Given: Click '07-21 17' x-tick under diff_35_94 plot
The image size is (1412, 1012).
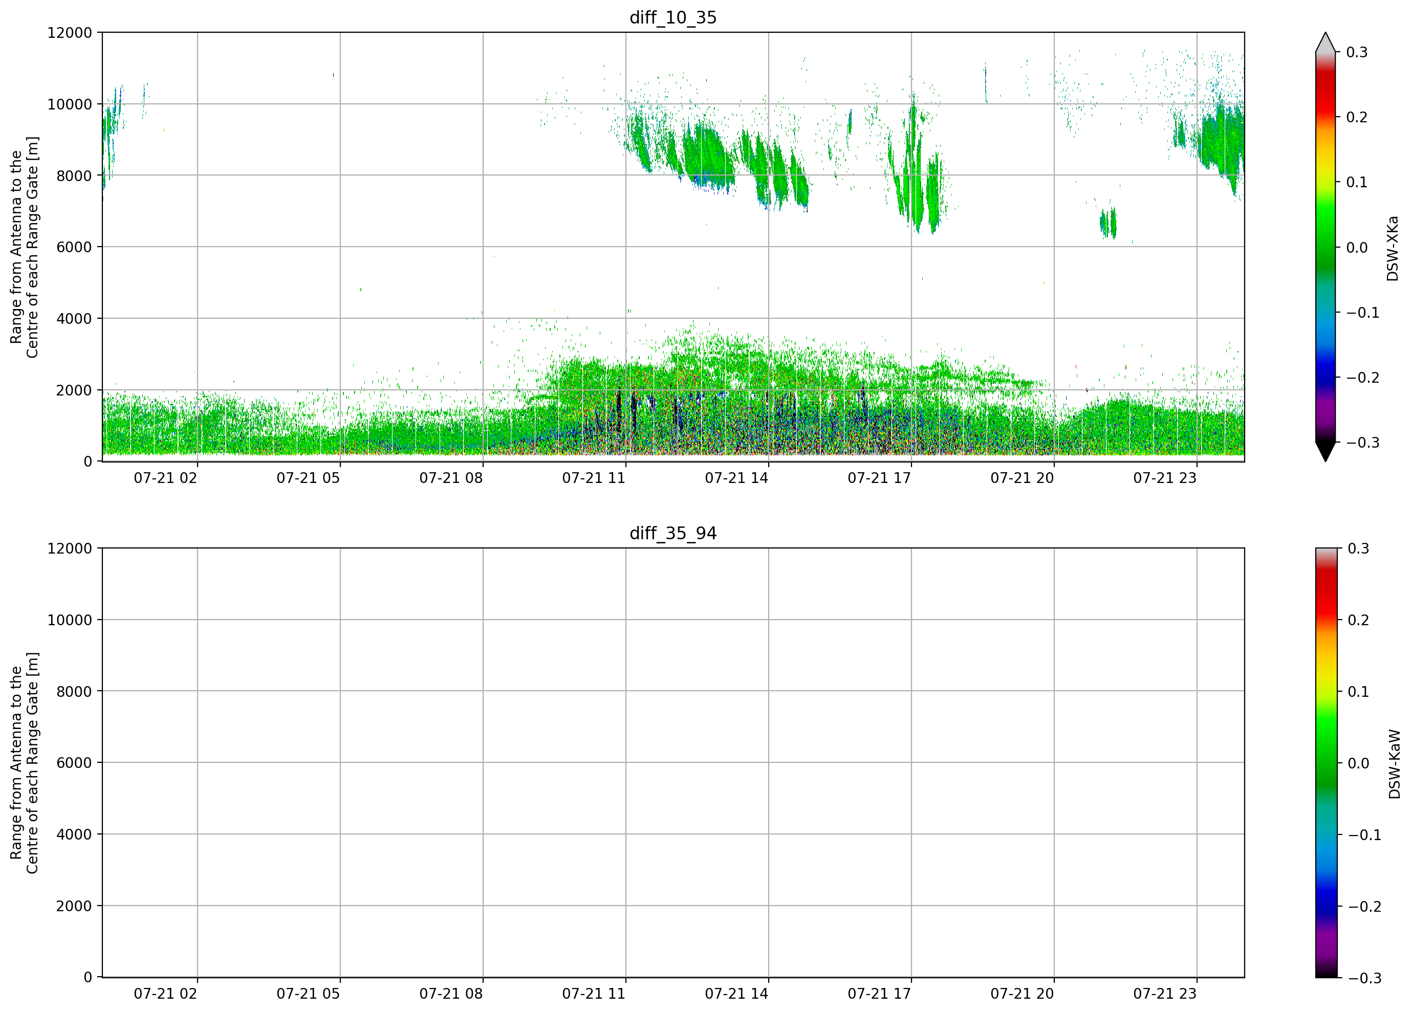Looking at the screenshot, I should (x=879, y=994).
